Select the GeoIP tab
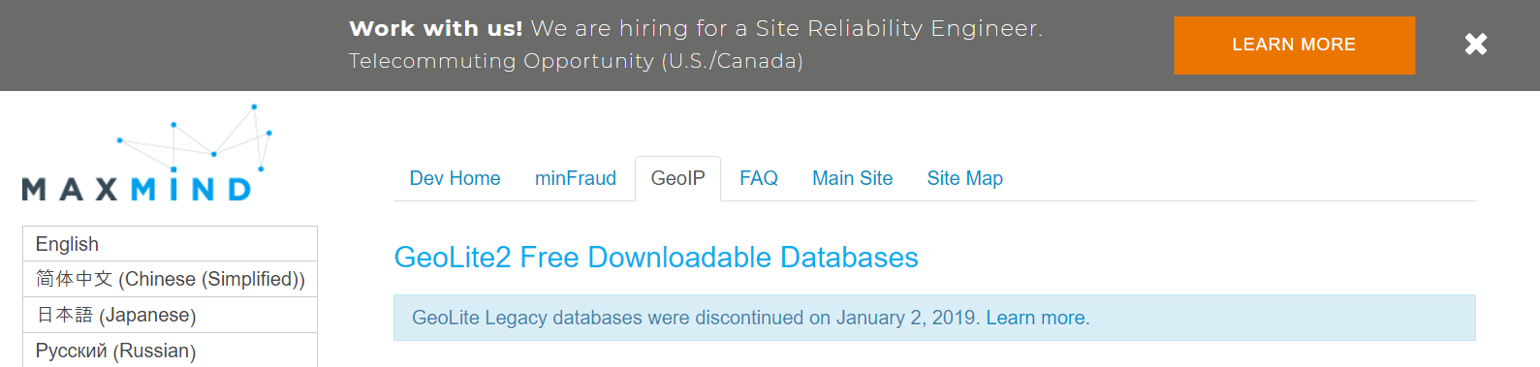 coord(677,178)
